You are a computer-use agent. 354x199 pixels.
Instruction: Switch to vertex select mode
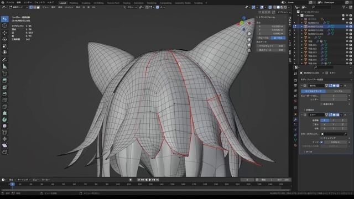(31, 7)
